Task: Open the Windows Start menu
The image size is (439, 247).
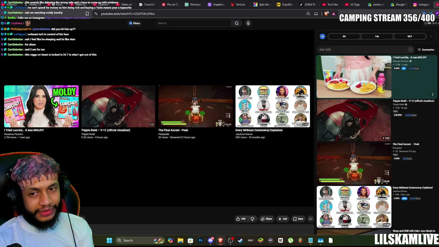Action: [x=109, y=240]
